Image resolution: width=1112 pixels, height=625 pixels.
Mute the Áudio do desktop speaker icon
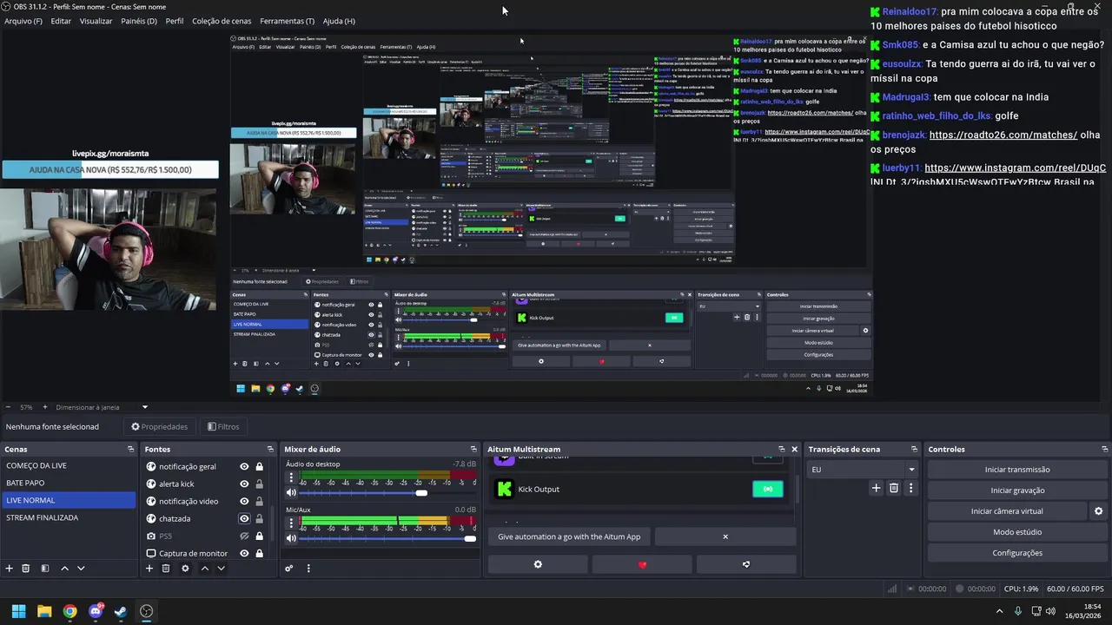[x=291, y=493]
